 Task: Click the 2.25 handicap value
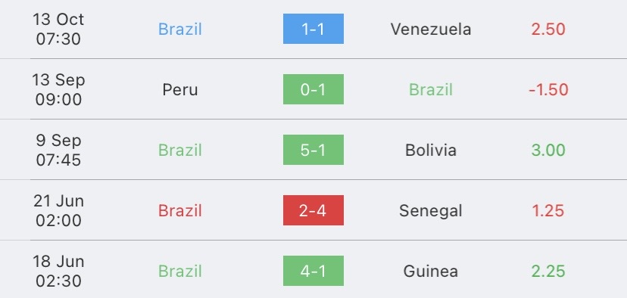(548, 272)
